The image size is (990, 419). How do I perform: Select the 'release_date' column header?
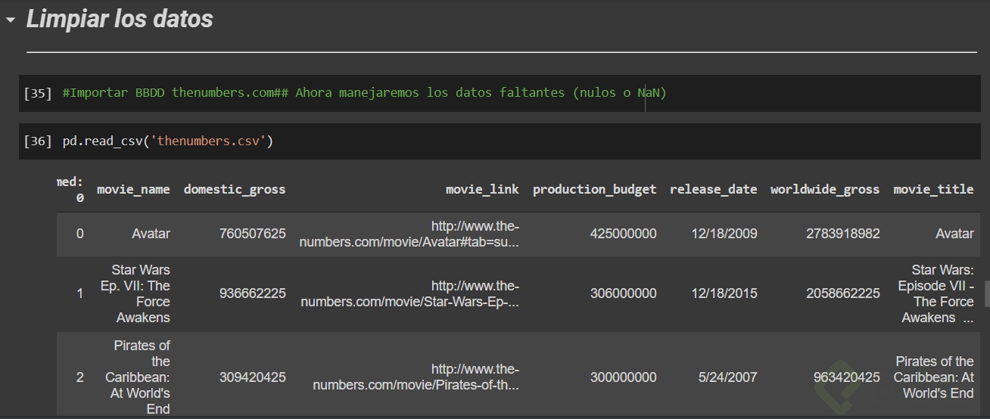713,189
